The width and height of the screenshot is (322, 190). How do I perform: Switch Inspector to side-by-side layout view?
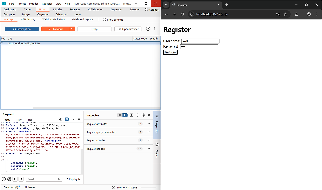click(125, 115)
